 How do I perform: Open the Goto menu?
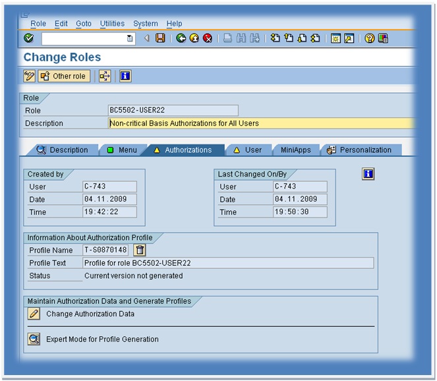point(84,24)
